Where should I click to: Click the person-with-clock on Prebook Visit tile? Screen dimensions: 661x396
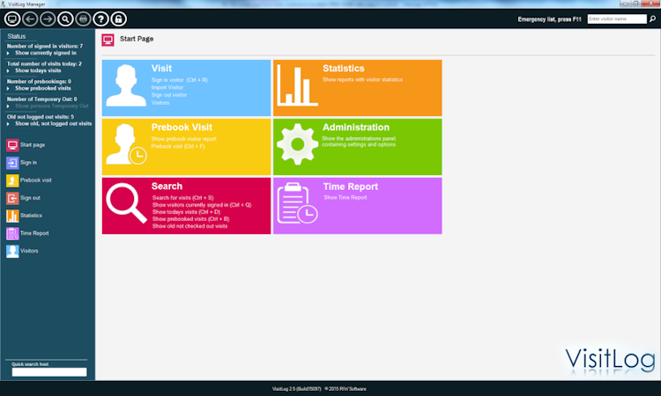(x=126, y=144)
